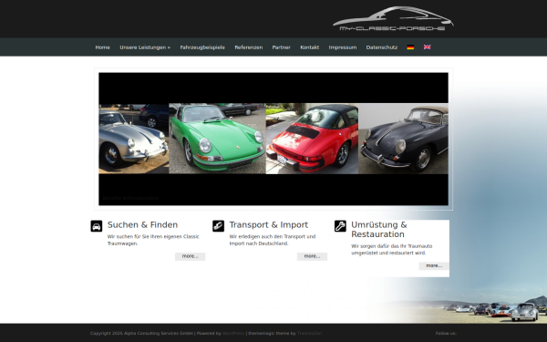The width and height of the screenshot is (547, 342).
Task: Open the Transport & Import heading
Action: [x=269, y=224]
